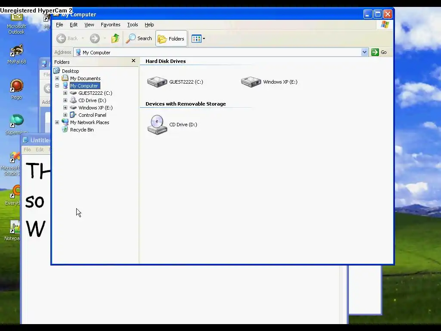Open the Help menu
The width and height of the screenshot is (441, 331).
(x=149, y=25)
